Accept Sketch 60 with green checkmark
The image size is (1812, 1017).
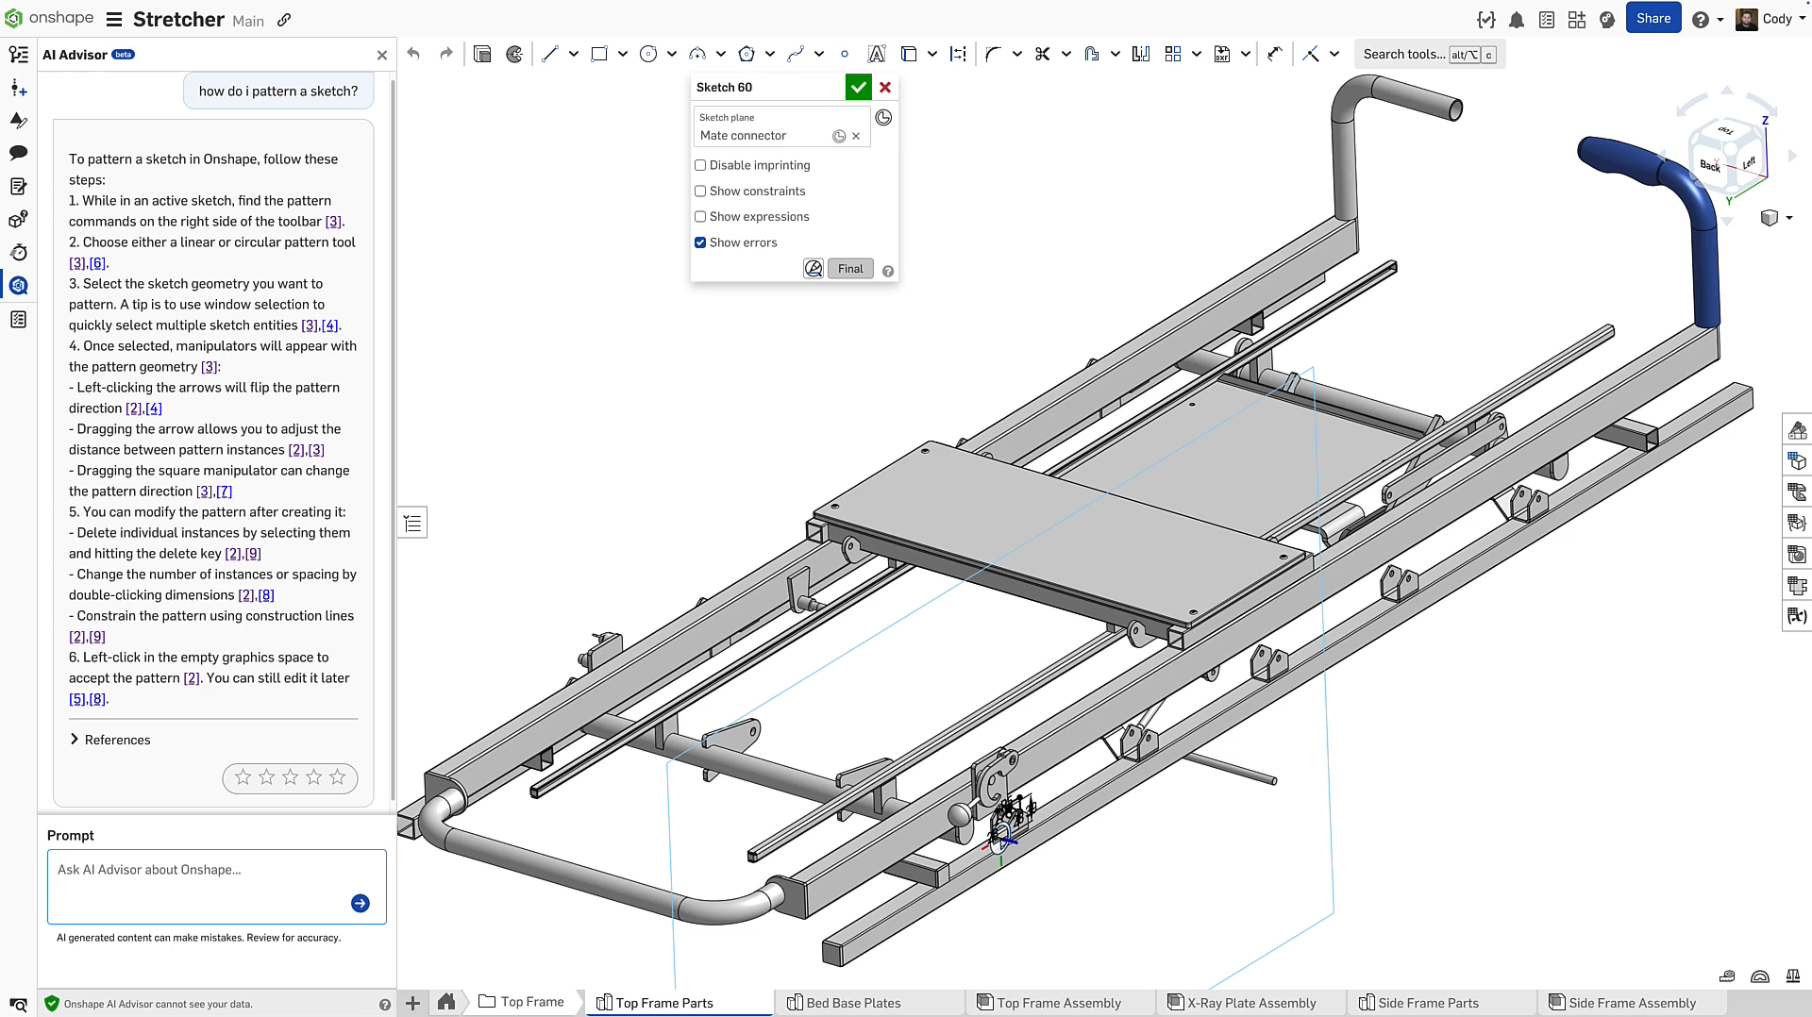tap(858, 88)
